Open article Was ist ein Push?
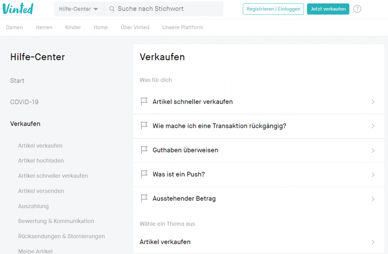The width and height of the screenshot is (388, 254). (259, 174)
